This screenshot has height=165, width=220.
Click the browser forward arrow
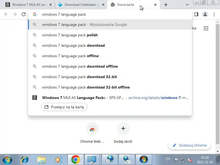(x=15, y=14)
